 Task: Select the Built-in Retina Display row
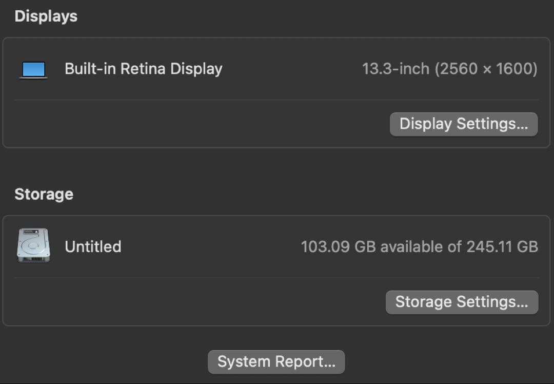tap(277, 69)
